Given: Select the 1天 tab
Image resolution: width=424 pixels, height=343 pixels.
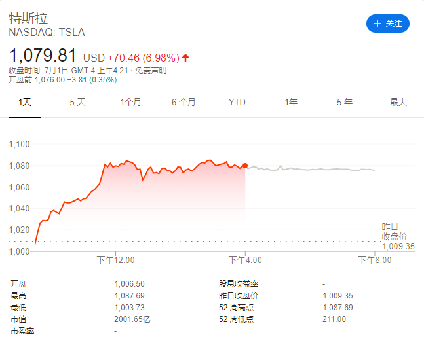Looking at the screenshot, I should pos(25,102).
